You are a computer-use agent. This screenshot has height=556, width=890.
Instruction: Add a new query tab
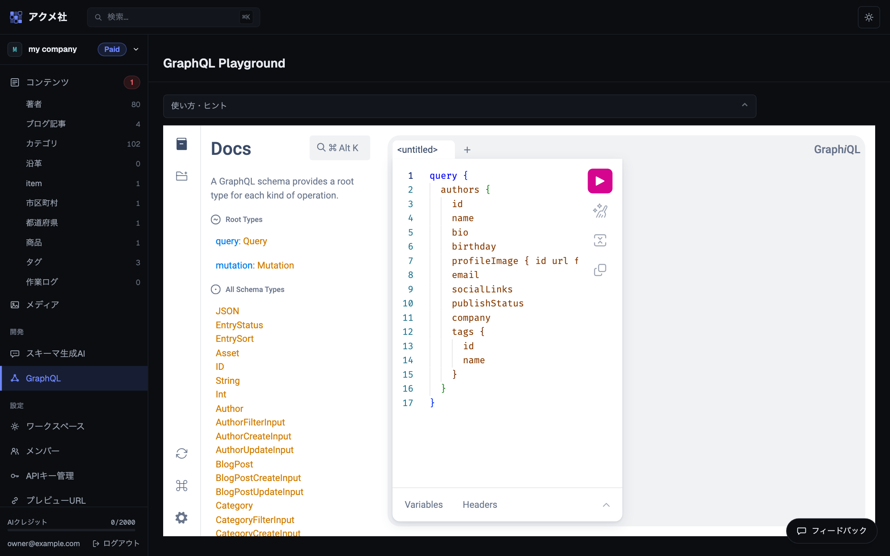467,150
